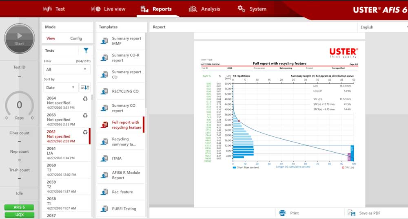Select test 2062 from 2:02 PM
The height and width of the screenshot is (219, 408).
click(67, 136)
